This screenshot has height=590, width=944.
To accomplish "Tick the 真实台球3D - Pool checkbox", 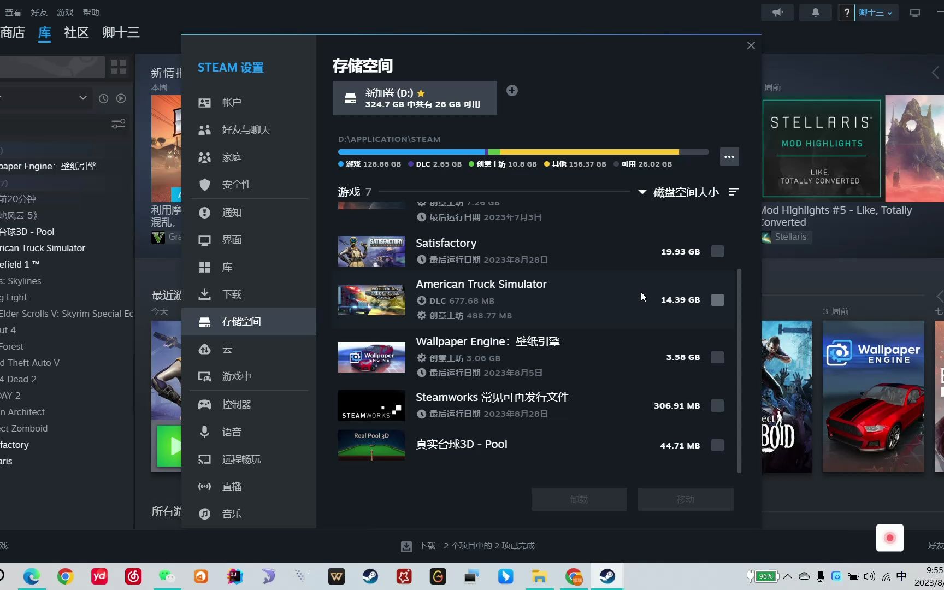I will (717, 446).
